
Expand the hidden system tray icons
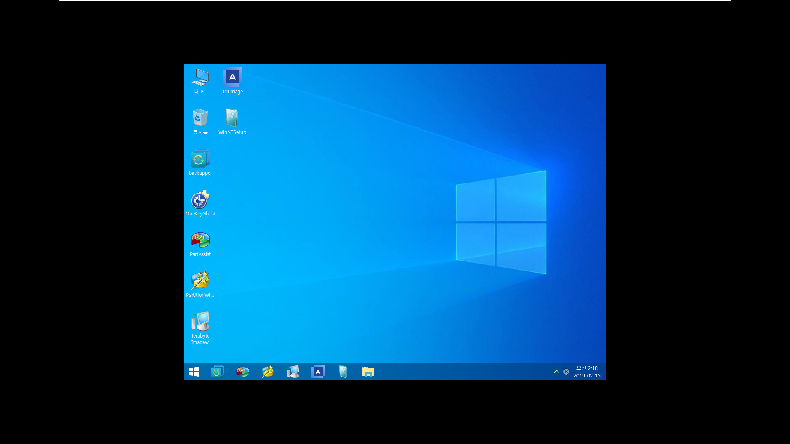pos(557,372)
